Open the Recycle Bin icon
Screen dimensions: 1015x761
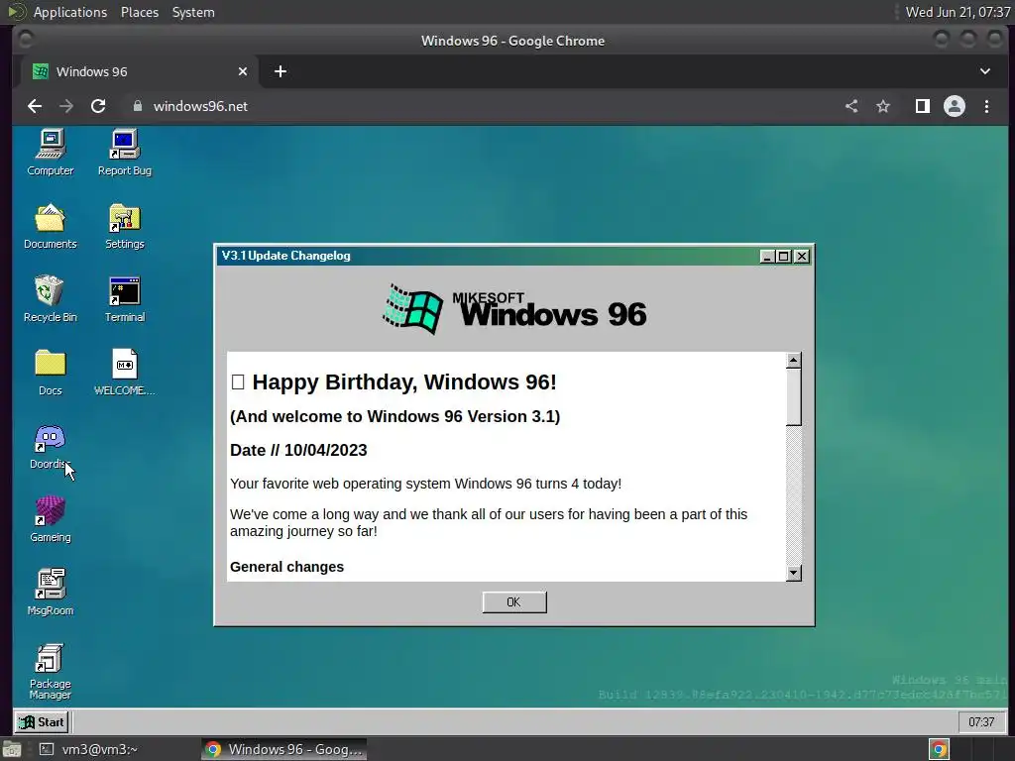[x=50, y=299]
